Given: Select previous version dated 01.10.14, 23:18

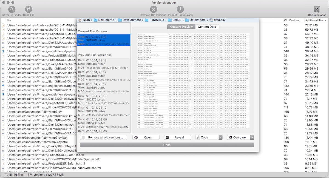Looking at the screenshot, I should pos(104,64).
